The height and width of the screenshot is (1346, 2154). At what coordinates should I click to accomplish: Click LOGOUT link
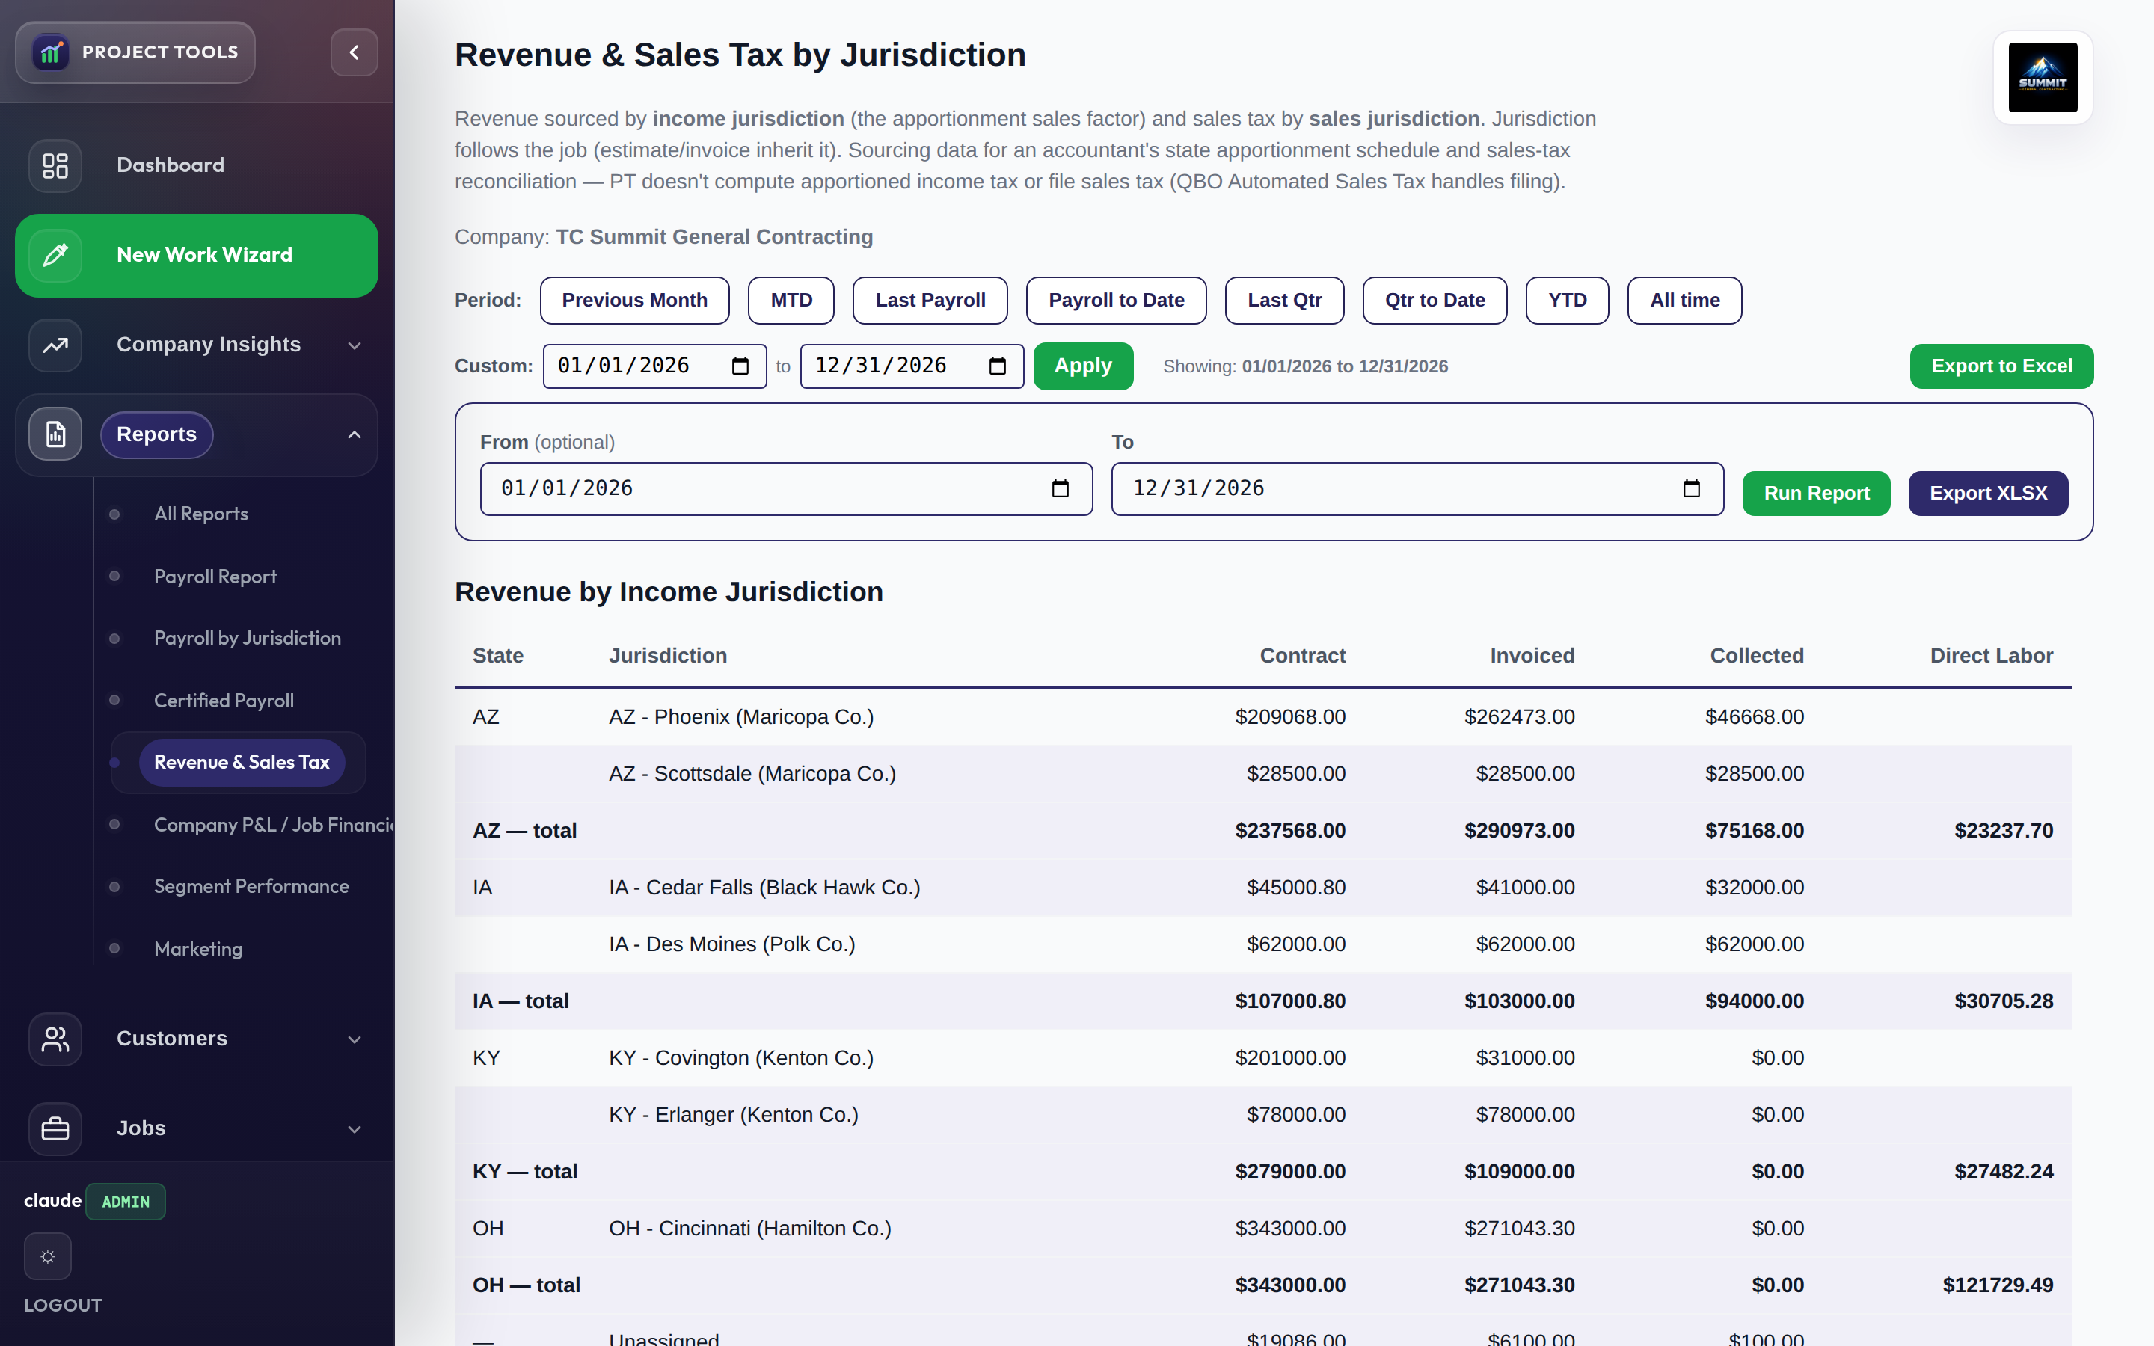63,1305
